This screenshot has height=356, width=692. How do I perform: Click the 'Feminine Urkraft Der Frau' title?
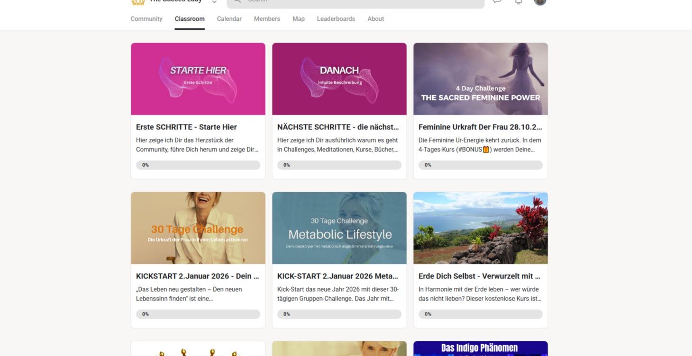click(480, 127)
